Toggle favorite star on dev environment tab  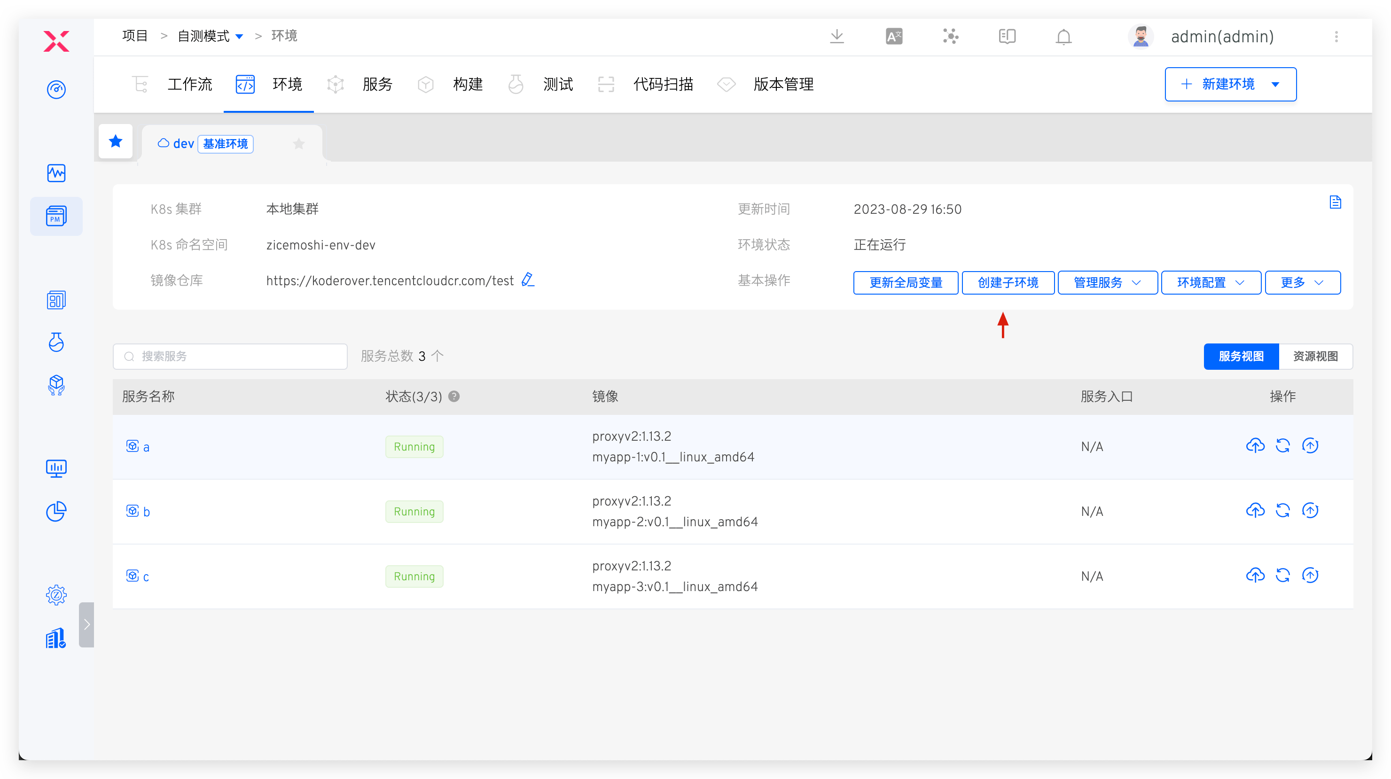(x=298, y=144)
